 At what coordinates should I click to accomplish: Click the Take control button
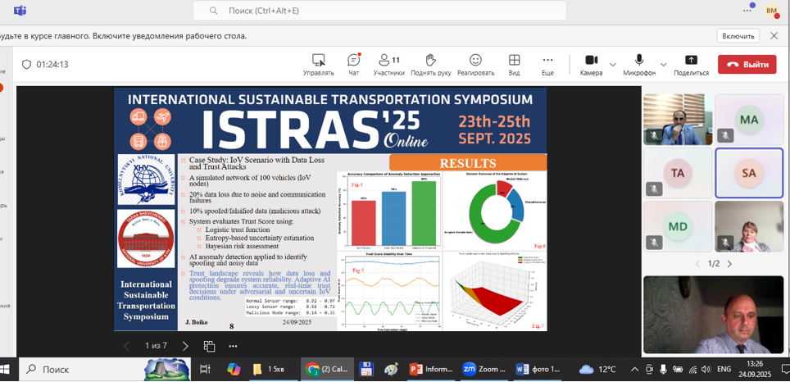[318, 64]
